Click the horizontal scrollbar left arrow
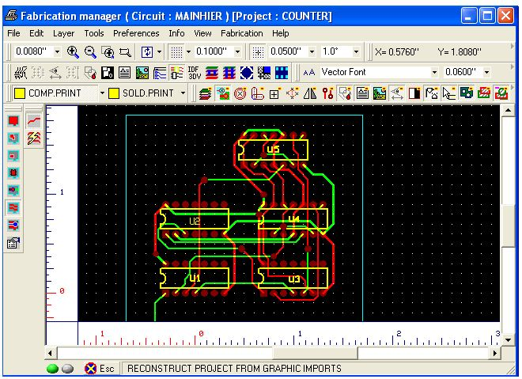 coord(51,353)
